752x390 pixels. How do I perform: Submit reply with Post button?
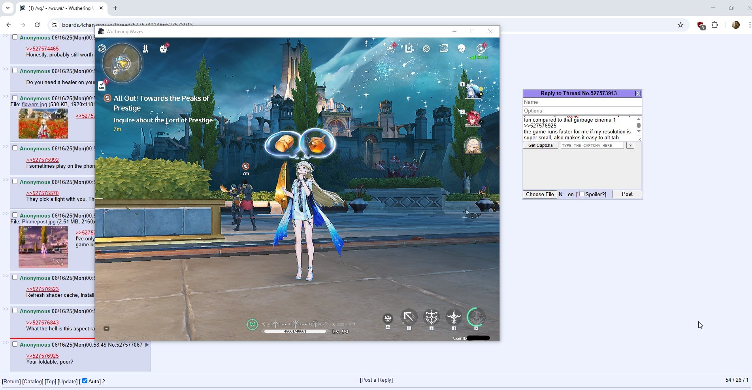click(x=627, y=194)
